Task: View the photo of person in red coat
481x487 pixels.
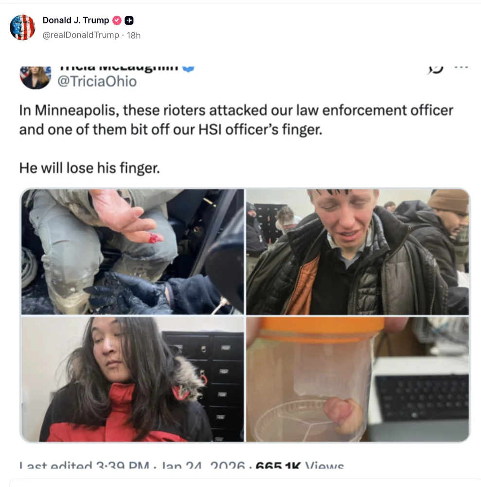Action: pos(132,379)
